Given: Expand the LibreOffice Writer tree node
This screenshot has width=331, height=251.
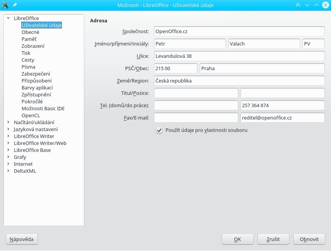Looking at the screenshot, I should [8, 136].
